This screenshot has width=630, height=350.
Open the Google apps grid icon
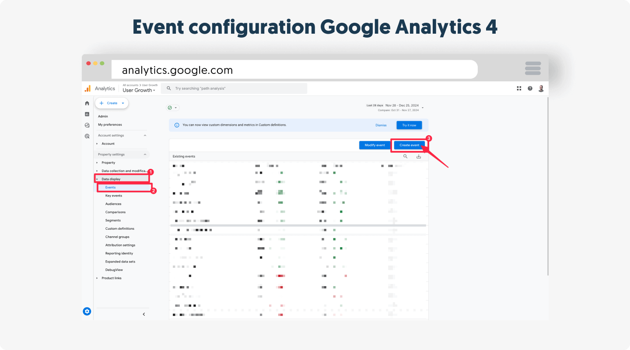(x=519, y=88)
